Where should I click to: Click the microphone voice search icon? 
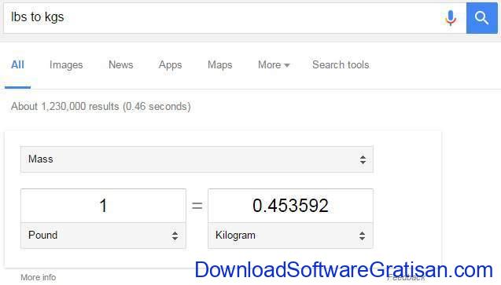pyautogui.click(x=451, y=18)
